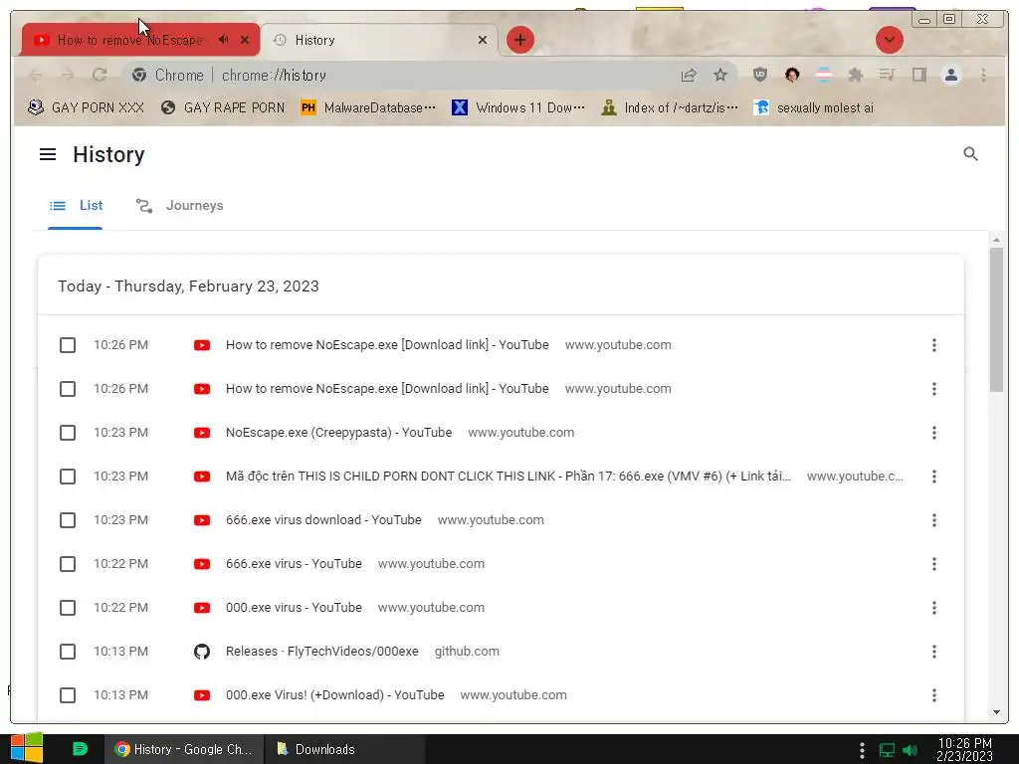
Task: Open Releases · FlyTechVideos/000exe link
Action: (x=321, y=652)
